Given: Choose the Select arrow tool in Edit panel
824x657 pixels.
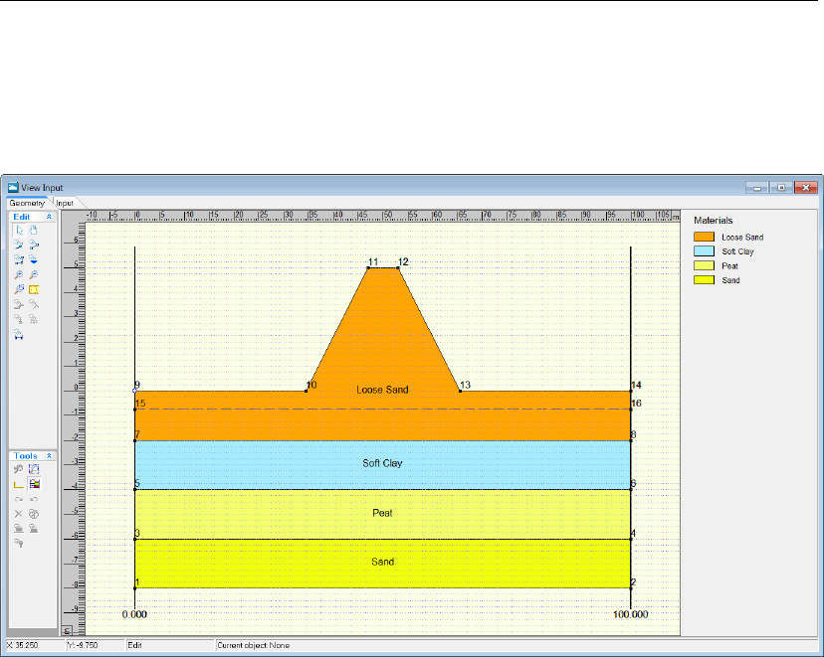Looking at the screenshot, I should point(19,231).
